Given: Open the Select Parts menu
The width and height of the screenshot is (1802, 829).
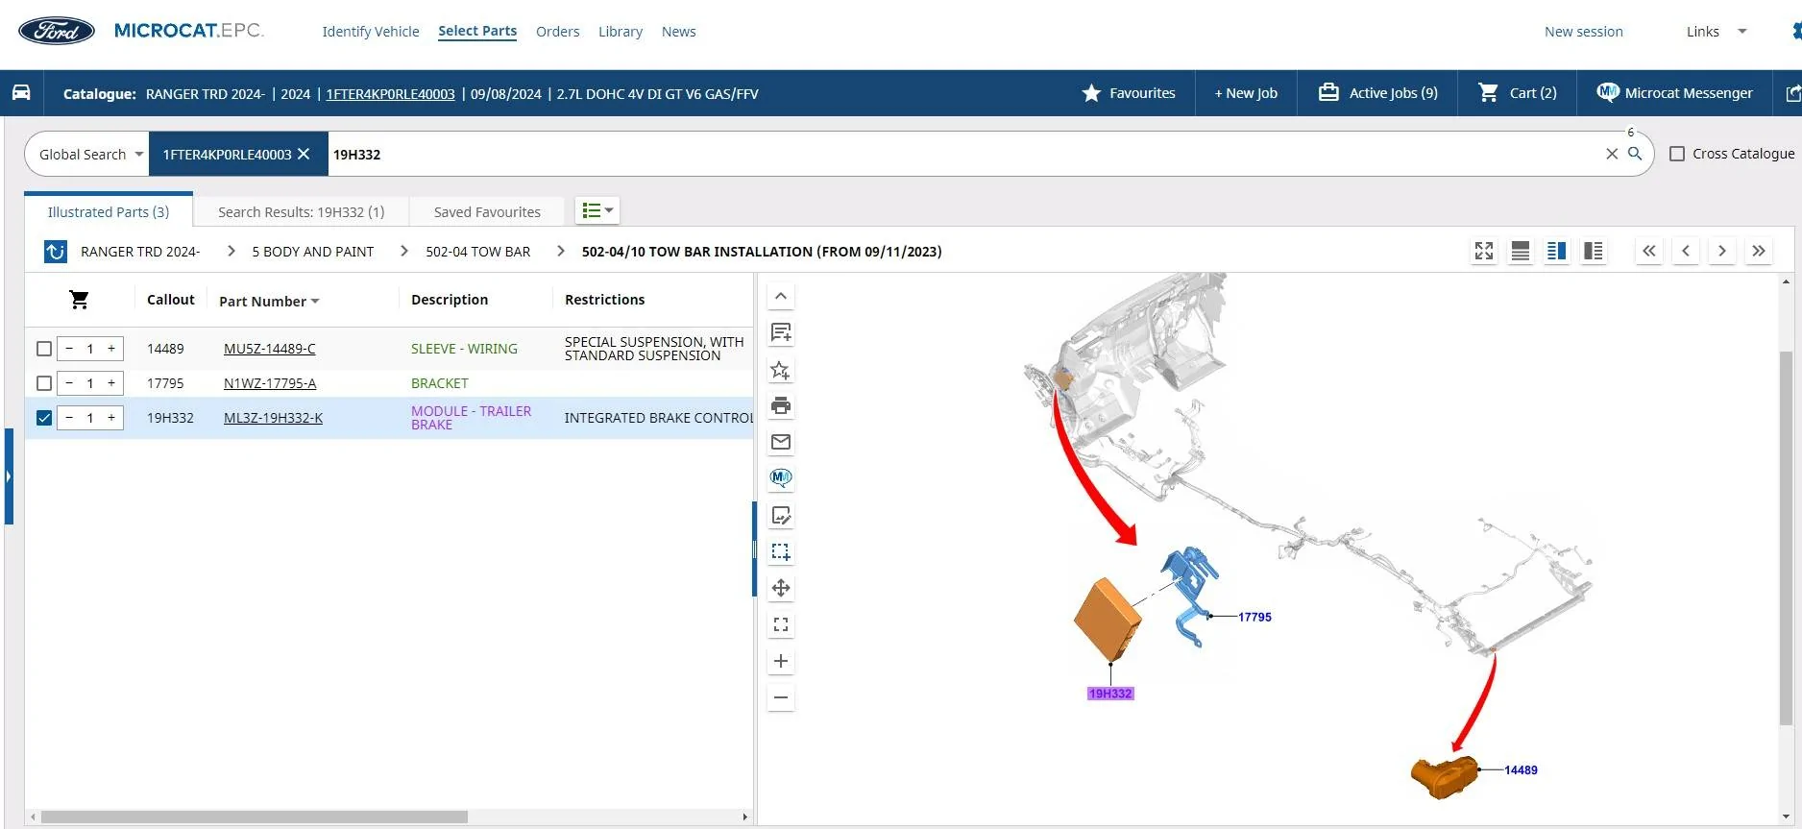Looking at the screenshot, I should coord(477,32).
